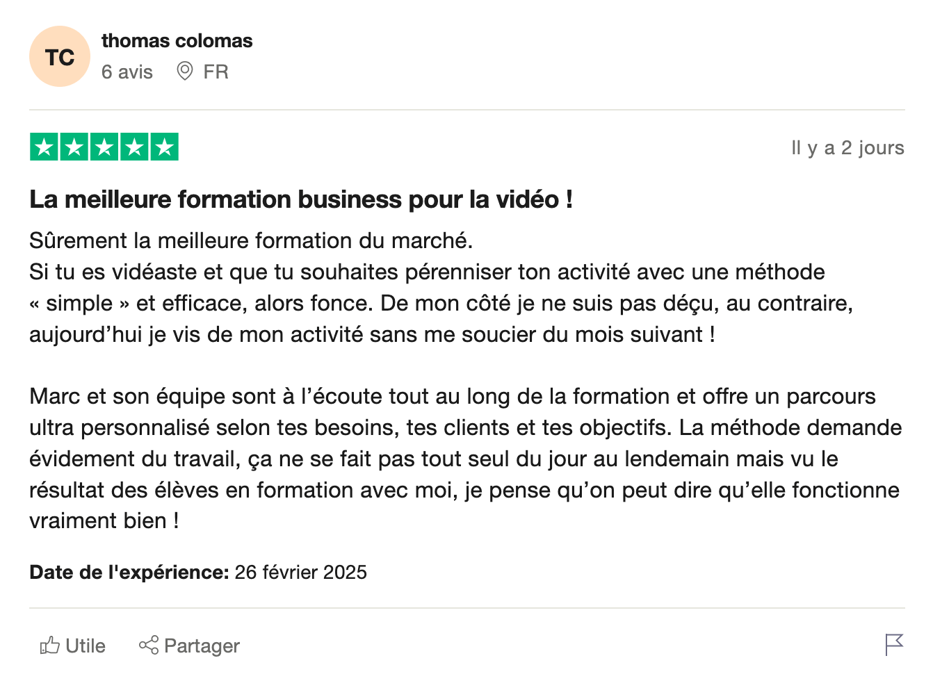
Task: Click the third green rating star
Action: [104, 147]
